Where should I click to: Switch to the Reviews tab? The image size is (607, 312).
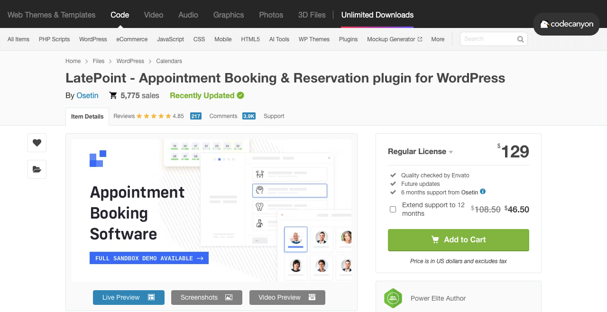[x=124, y=116]
